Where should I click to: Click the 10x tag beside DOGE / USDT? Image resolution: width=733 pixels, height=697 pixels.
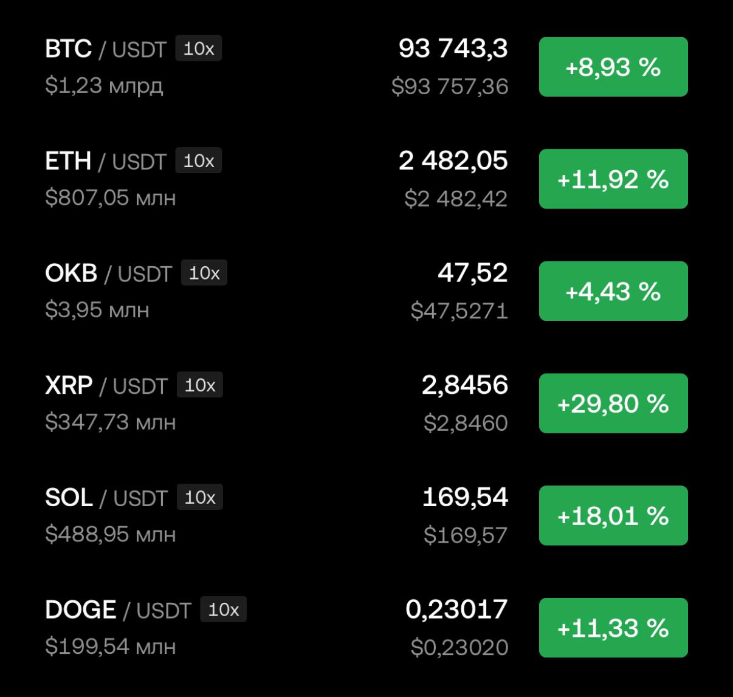[x=224, y=609]
